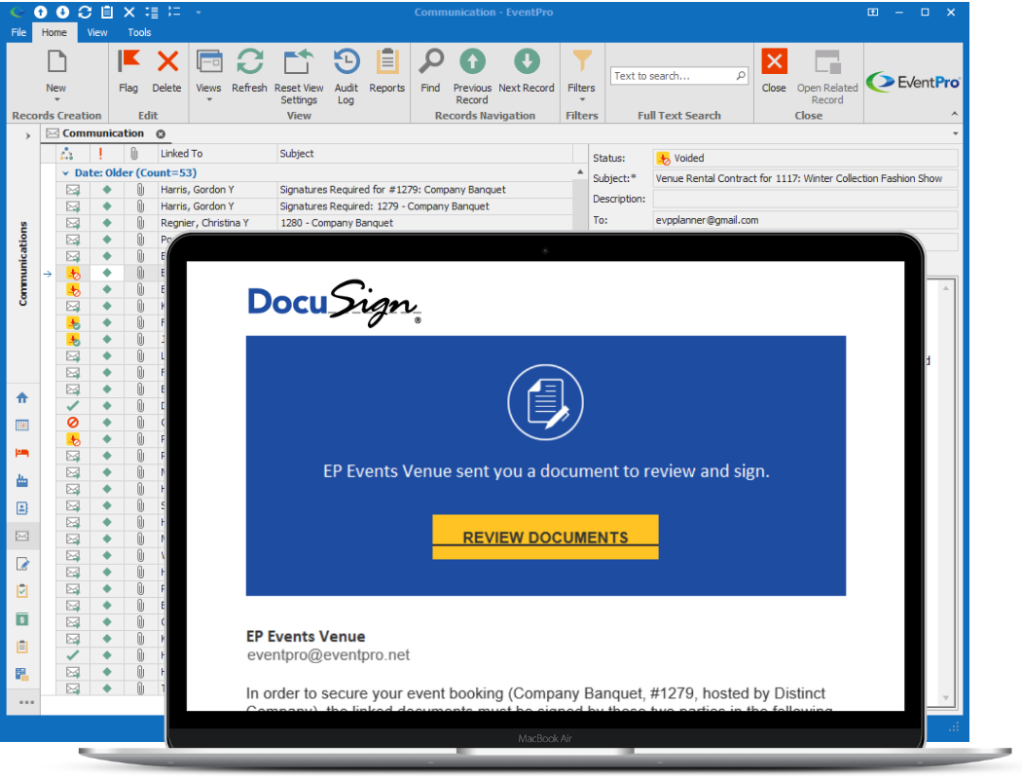Sort by the Subject column header
The height and width of the screenshot is (780, 1022).
coord(424,153)
